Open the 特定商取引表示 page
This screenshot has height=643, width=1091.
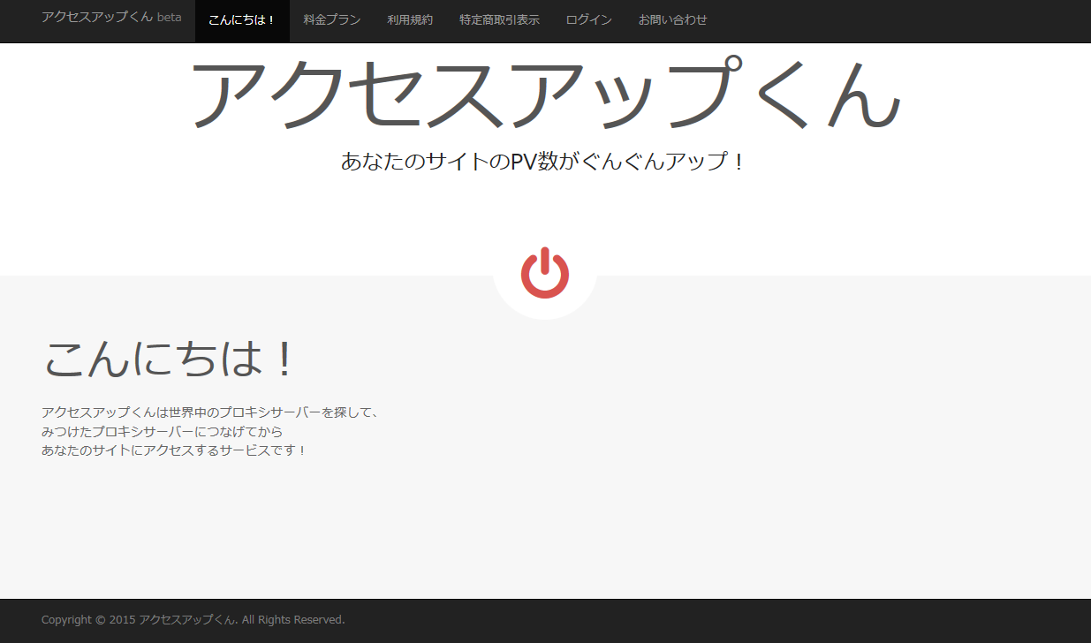(x=499, y=19)
